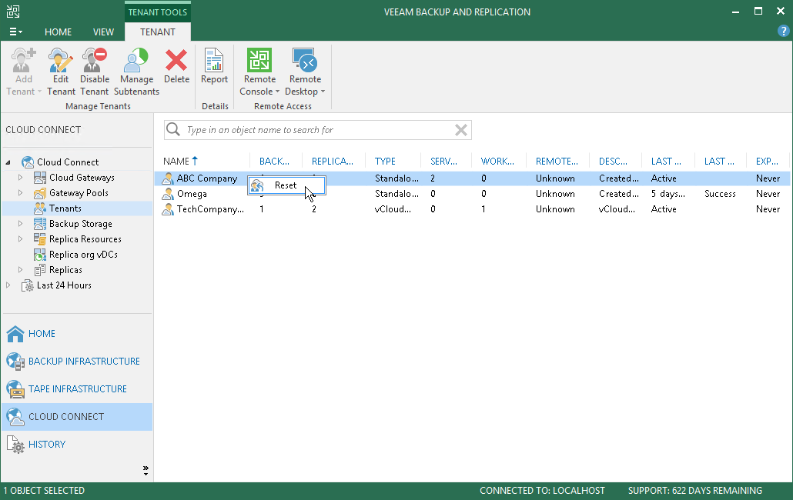Sort by the REMOTE column header
Screen dimensions: 793x500
(x=557, y=161)
